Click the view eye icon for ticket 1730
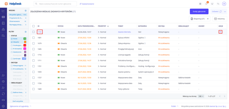 point(220,32)
